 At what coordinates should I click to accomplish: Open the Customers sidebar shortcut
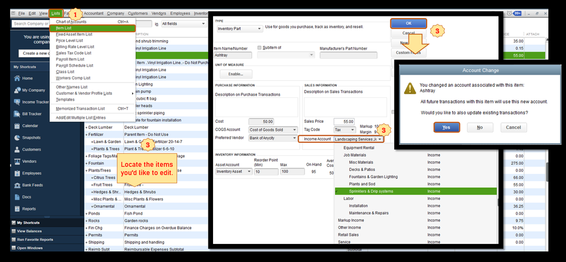[x=31, y=149]
